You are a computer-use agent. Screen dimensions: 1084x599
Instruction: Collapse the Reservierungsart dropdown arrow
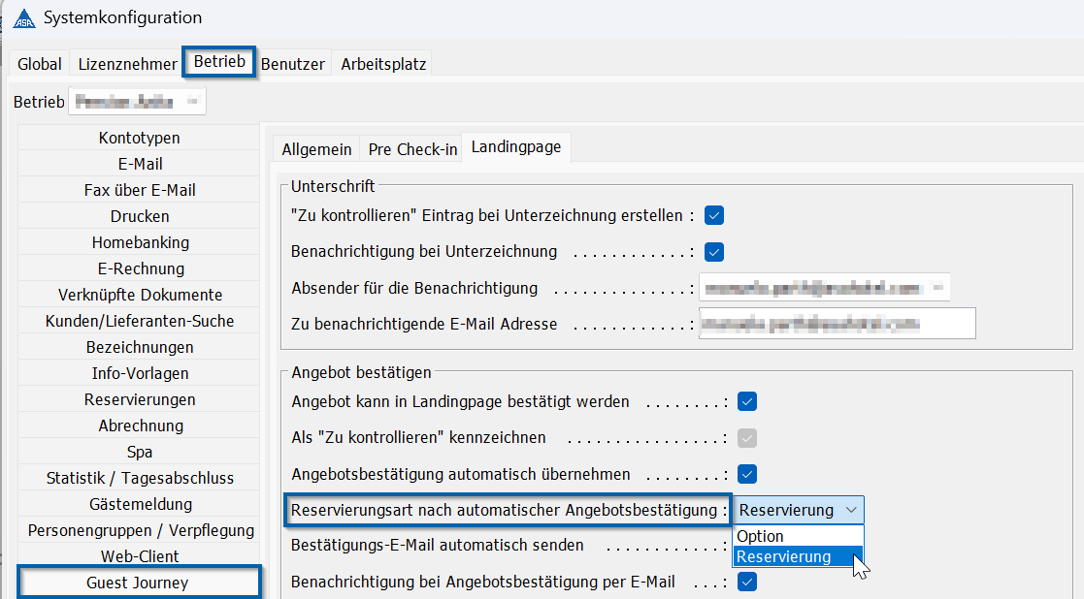851,510
